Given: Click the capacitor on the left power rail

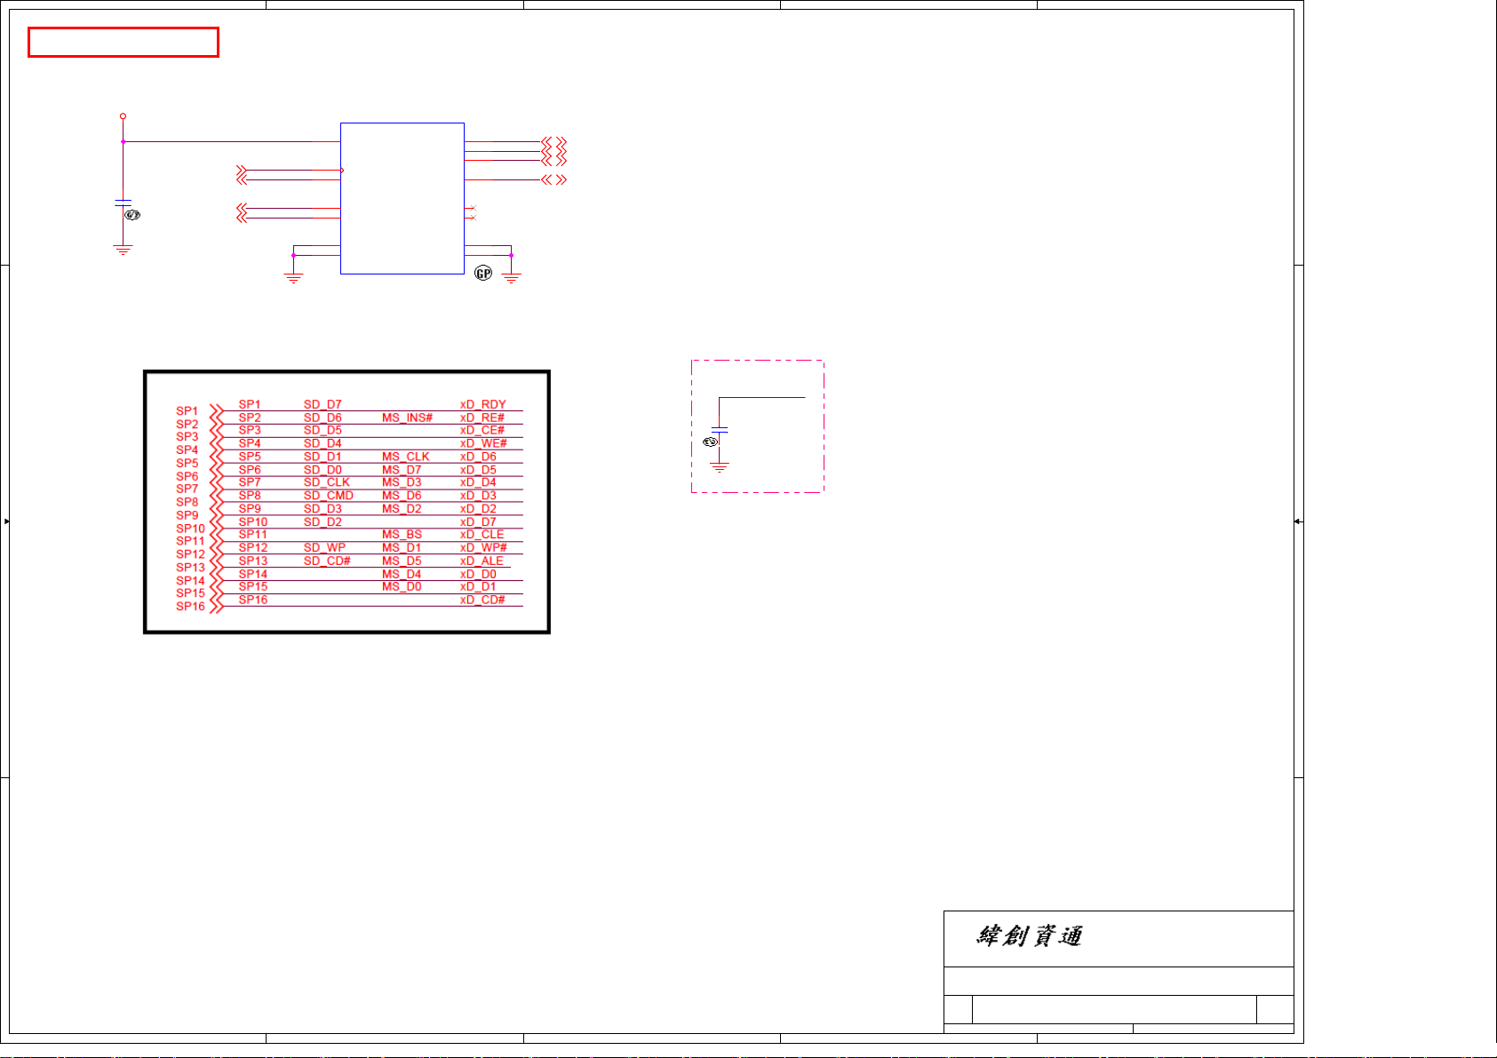Looking at the screenshot, I should (x=123, y=203).
